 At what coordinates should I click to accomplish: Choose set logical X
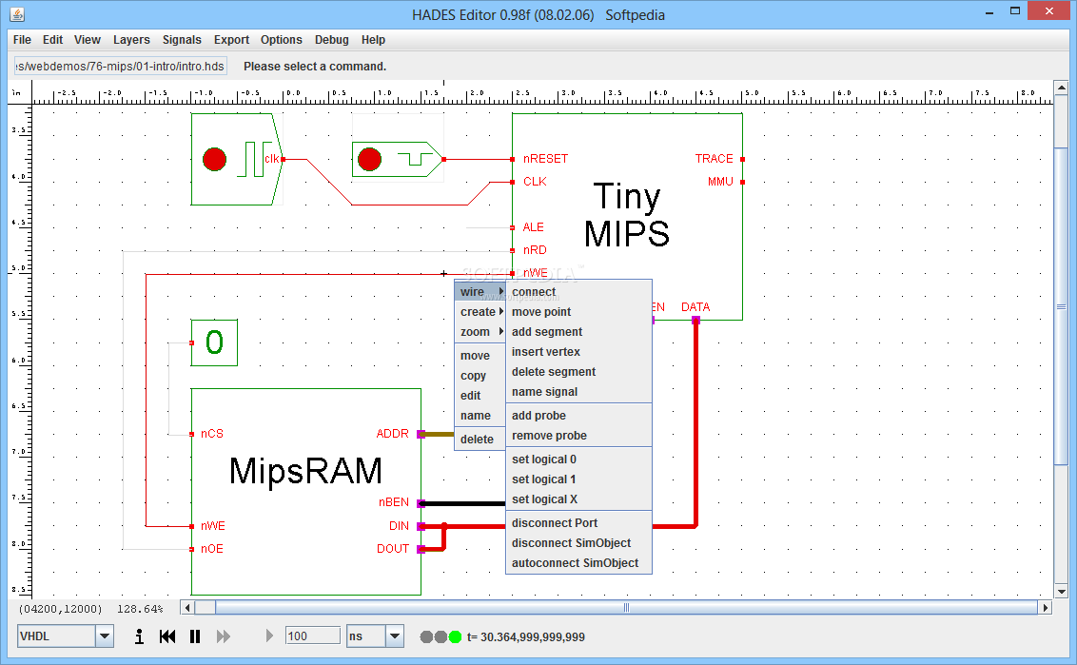[578, 499]
